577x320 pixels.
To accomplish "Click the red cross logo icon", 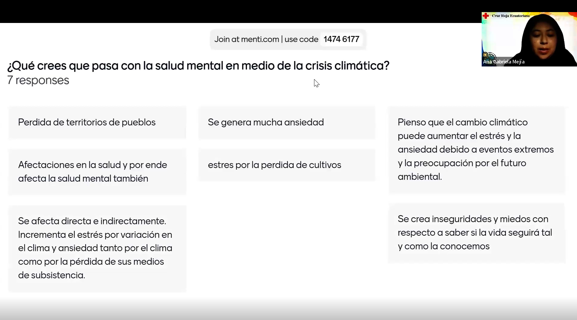I will (x=486, y=16).
